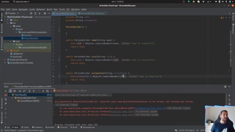The image size is (235, 132).
Task: Open the Profiler tool window tab
Action: tap(50, 127)
